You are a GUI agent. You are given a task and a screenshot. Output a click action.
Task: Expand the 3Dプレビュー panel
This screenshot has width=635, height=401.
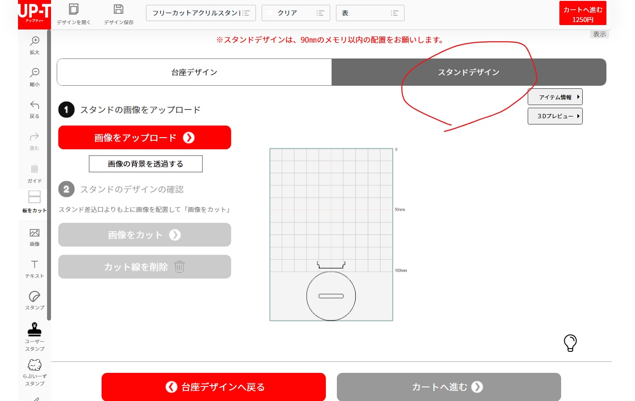tap(555, 116)
